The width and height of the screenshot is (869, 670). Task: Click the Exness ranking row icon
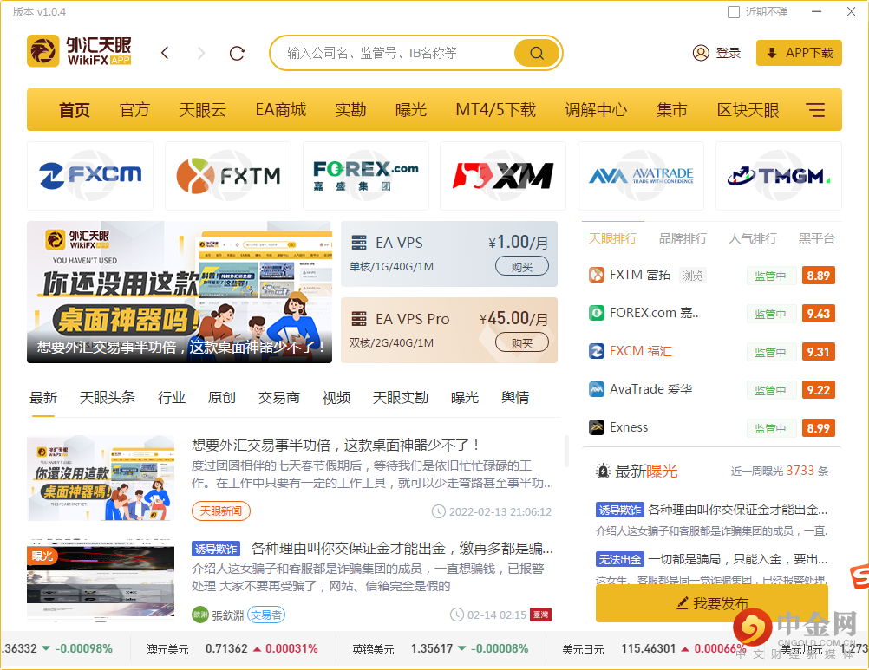[x=597, y=427]
